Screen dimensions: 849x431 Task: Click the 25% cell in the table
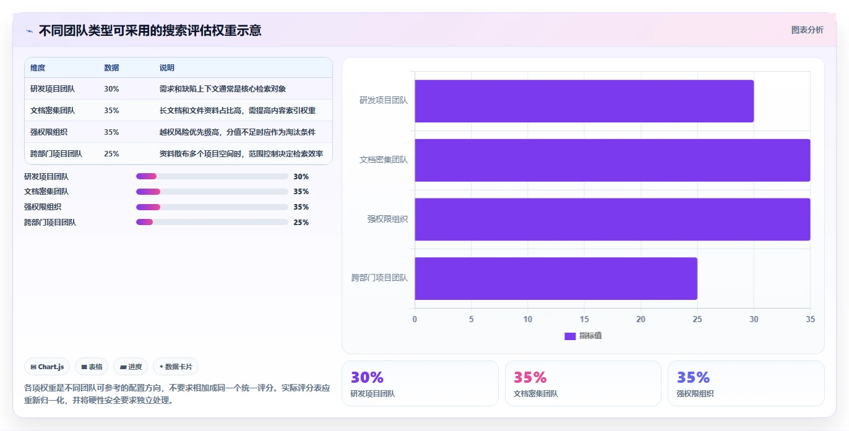(111, 154)
